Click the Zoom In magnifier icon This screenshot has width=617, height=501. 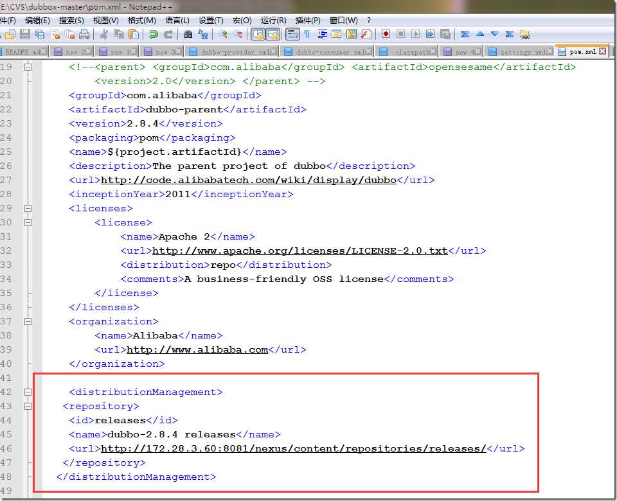(x=223, y=35)
